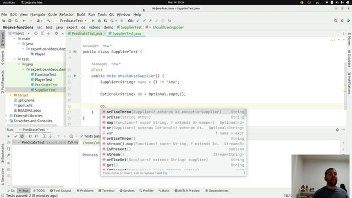This screenshot has width=352, height=198.
Task: Open the Build menu
Action: (81, 14)
